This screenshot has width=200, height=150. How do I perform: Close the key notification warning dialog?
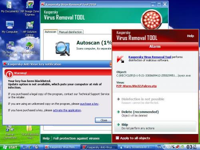click(103, 120)
